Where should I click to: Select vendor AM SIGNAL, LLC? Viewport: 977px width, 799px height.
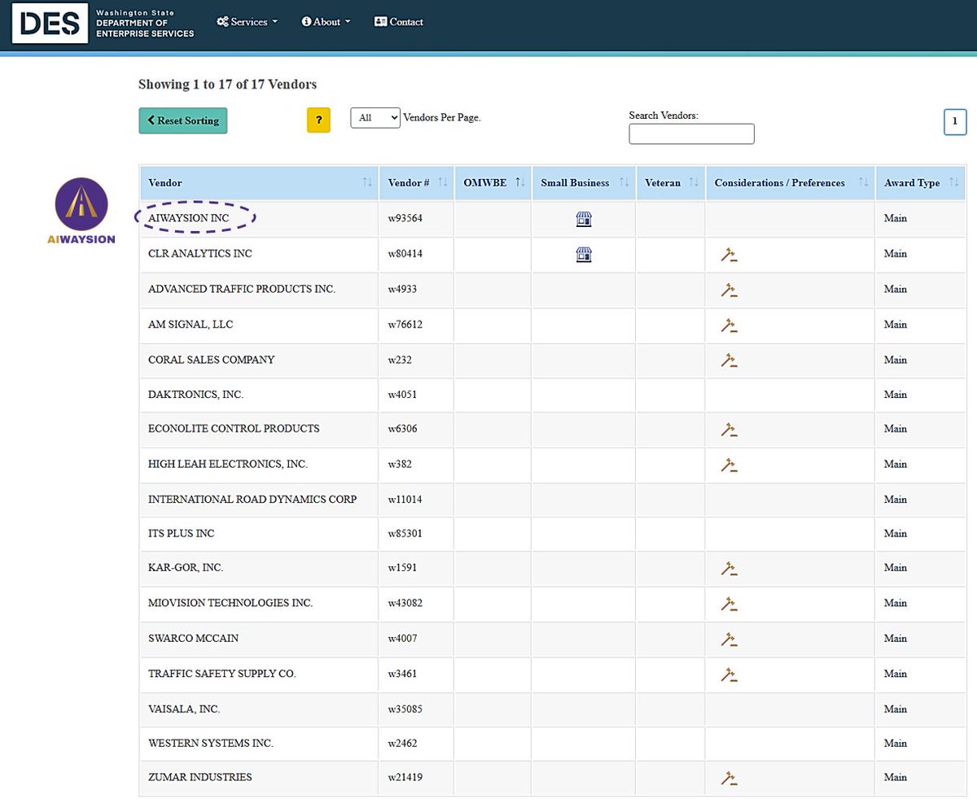pyautogui.click(x=191, y=324)
